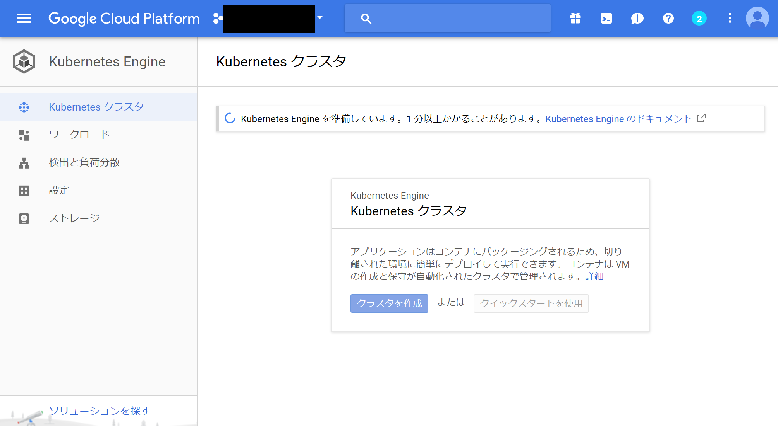Viewport: 778px width, 426px height.
Task: Open the navigation hamburger menu
Action: point(24,18)
